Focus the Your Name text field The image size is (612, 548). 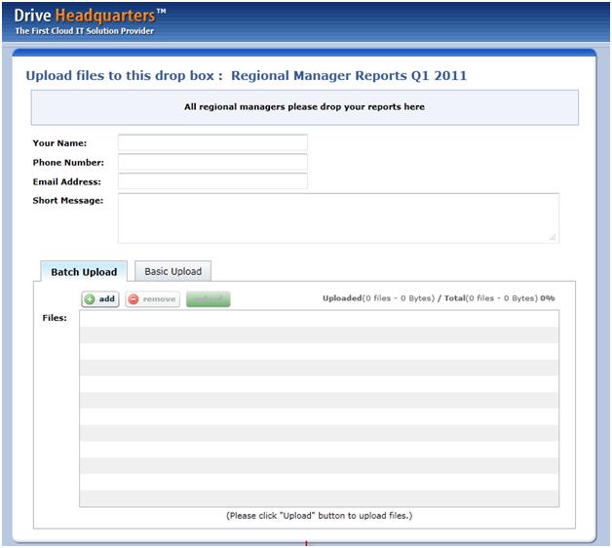click(x=212, y=143)
